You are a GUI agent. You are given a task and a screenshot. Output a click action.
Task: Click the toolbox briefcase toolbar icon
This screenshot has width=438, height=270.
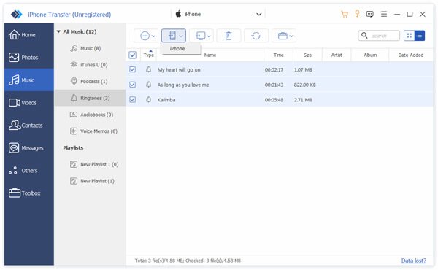coord(283,36)
